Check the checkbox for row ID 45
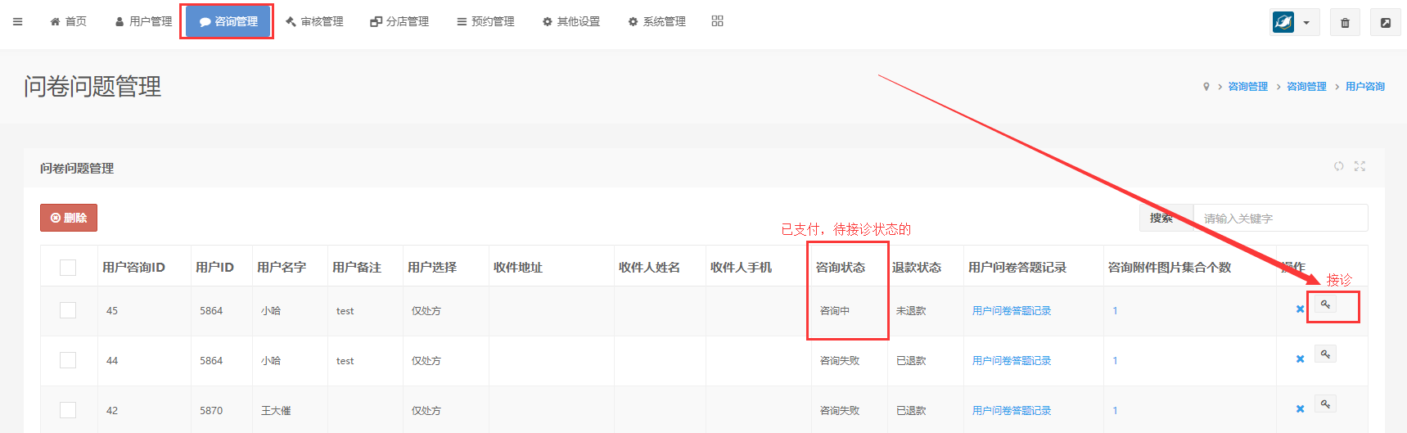 tap(68, 310)
